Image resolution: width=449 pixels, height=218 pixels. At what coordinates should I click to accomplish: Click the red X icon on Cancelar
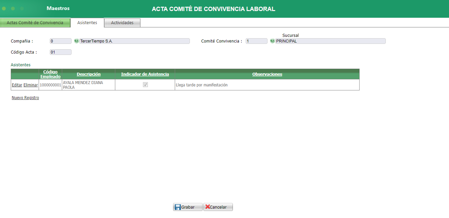(208, 207)
